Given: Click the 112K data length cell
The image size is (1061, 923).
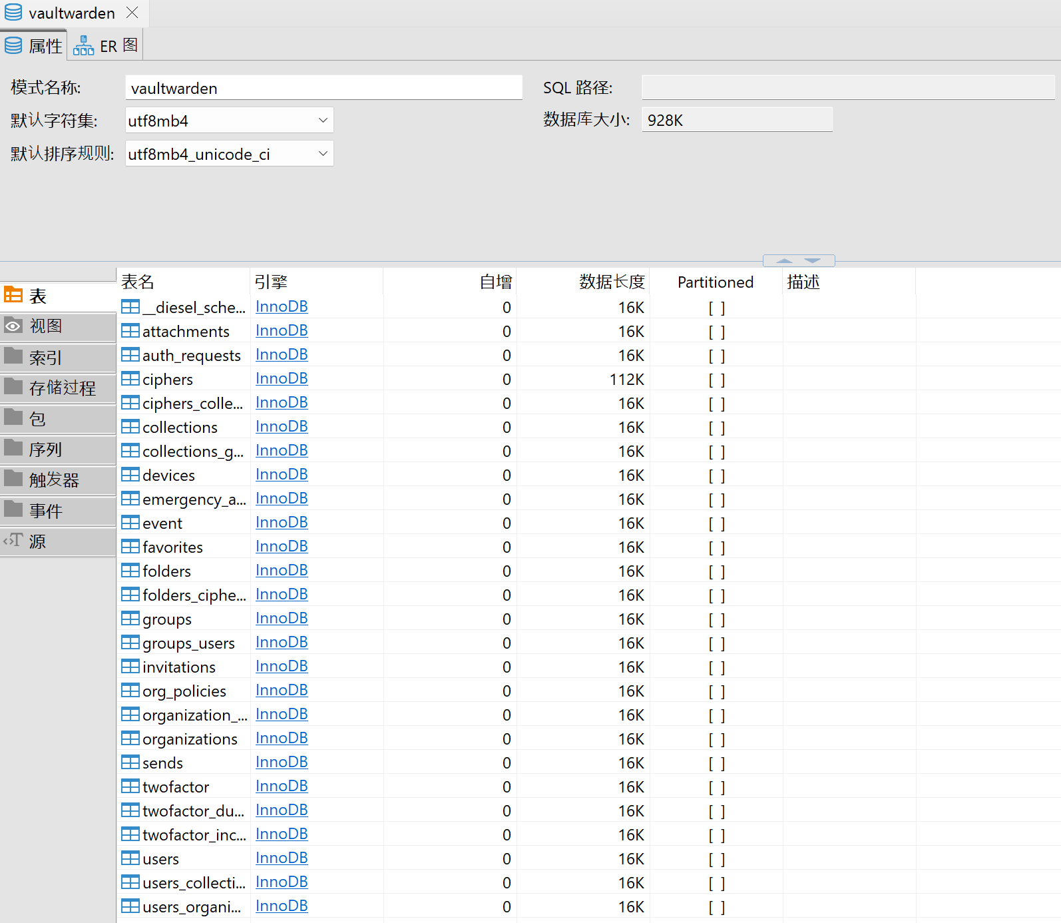Looking at the screenshot, I should click(627, 380).
